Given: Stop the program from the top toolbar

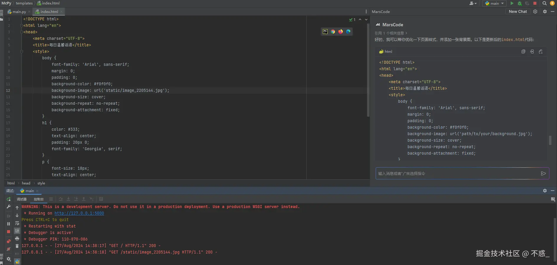Looking at the screenshot, I should (535, 3).
